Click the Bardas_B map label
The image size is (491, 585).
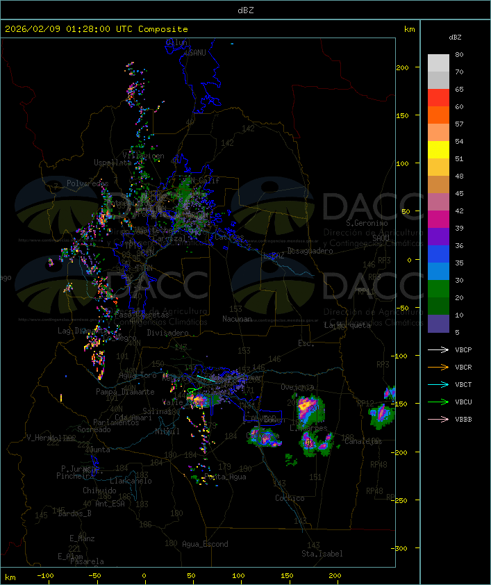click(74, 513)
